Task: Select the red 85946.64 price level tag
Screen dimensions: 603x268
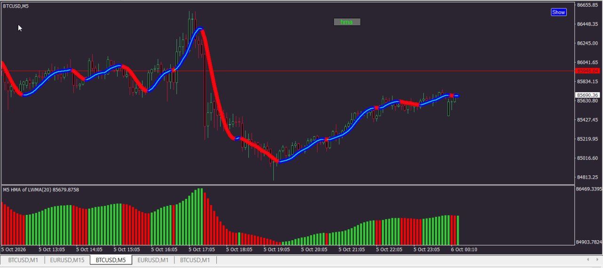Action: [x=588, y=71]
